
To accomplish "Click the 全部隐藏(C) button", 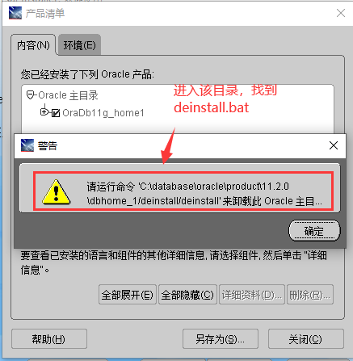I will [x=187, y=295].
